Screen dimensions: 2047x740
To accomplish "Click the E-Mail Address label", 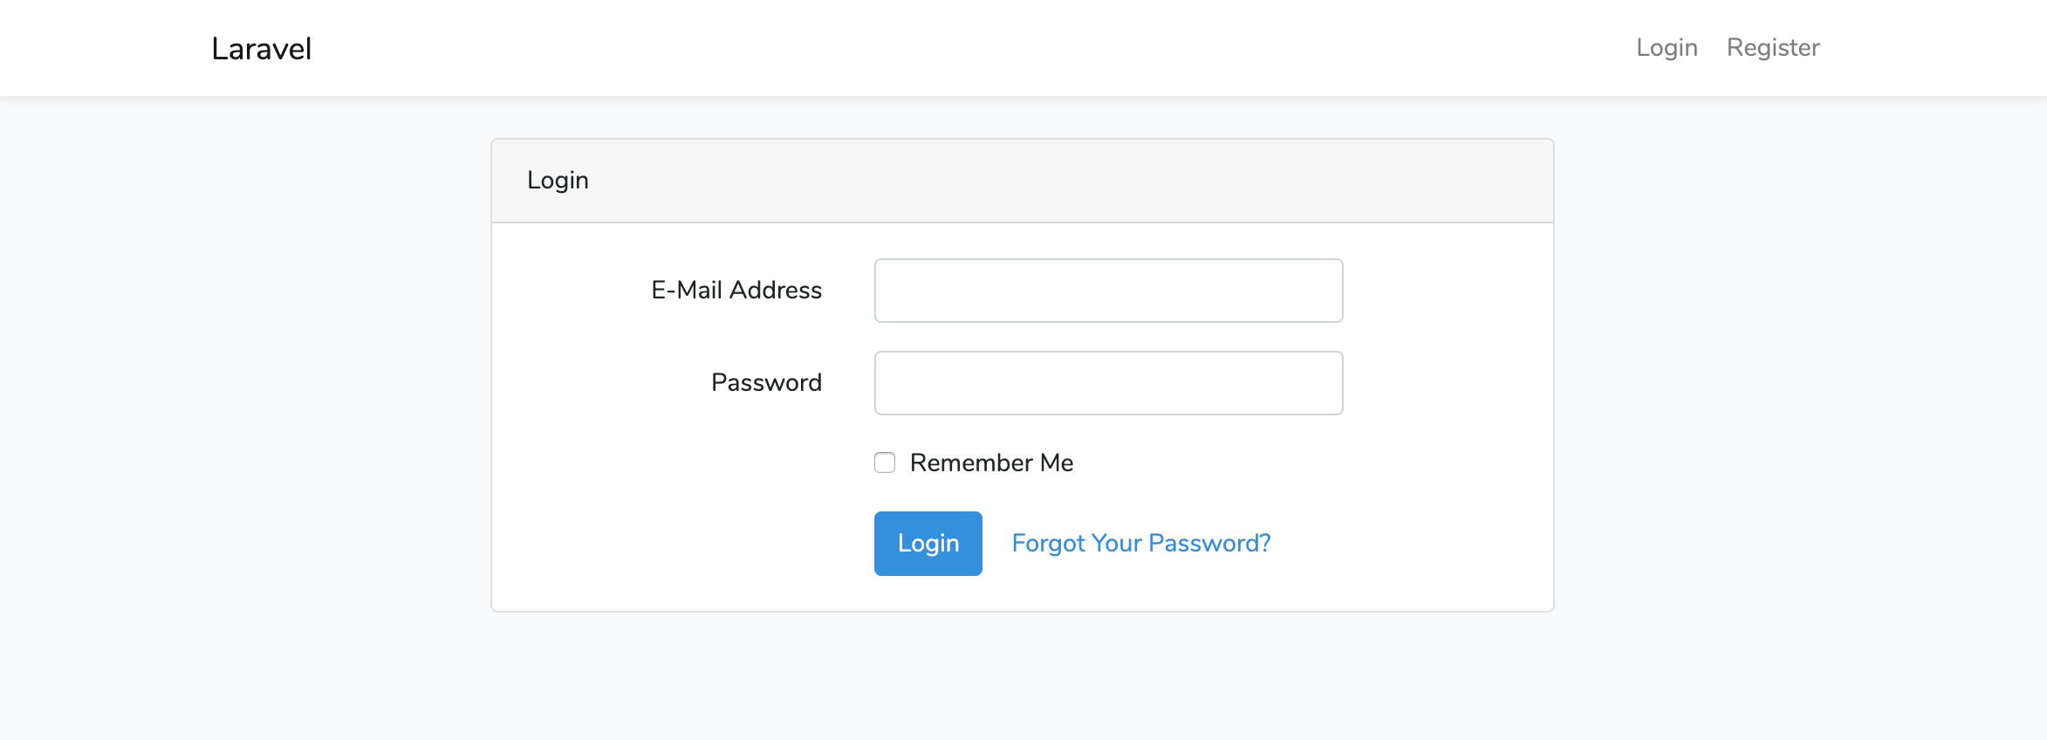I will pyautogui.click(x=736, y=290).
